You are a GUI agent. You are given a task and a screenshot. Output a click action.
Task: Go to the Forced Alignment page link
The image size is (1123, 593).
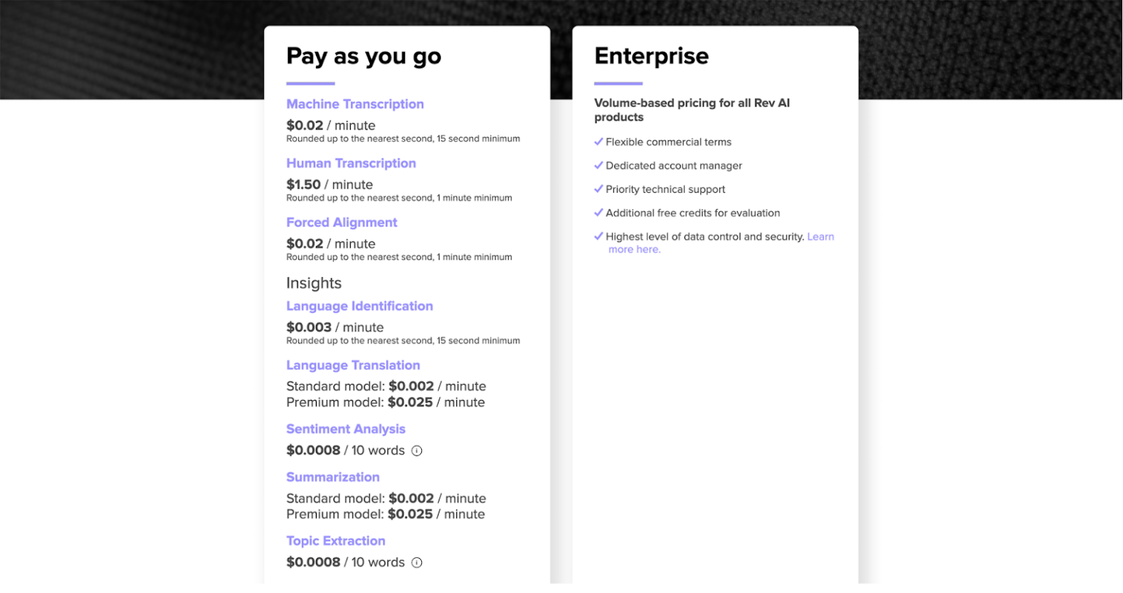click(341, 222)
